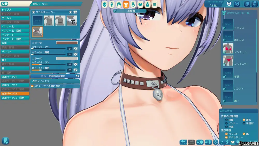
Task: Click the インナー上 red bikini thumbnail
Action: (x=228, y=48)
